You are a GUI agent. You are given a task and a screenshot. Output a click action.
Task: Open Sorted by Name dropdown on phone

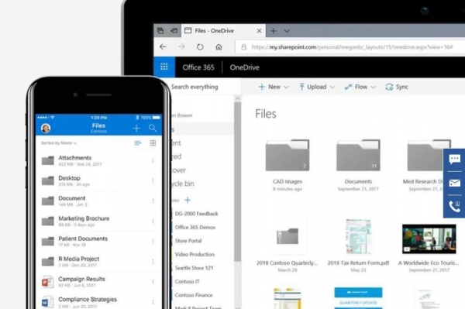point(59,143)
